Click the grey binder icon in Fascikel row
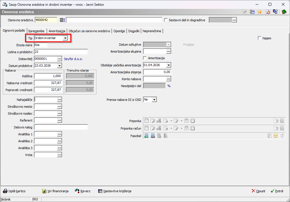 pos(165,136)
